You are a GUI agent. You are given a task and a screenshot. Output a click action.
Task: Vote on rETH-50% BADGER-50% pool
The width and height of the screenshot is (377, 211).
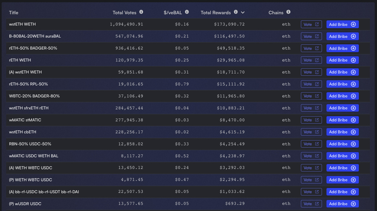pyautogui.click(x=311, y=48)
